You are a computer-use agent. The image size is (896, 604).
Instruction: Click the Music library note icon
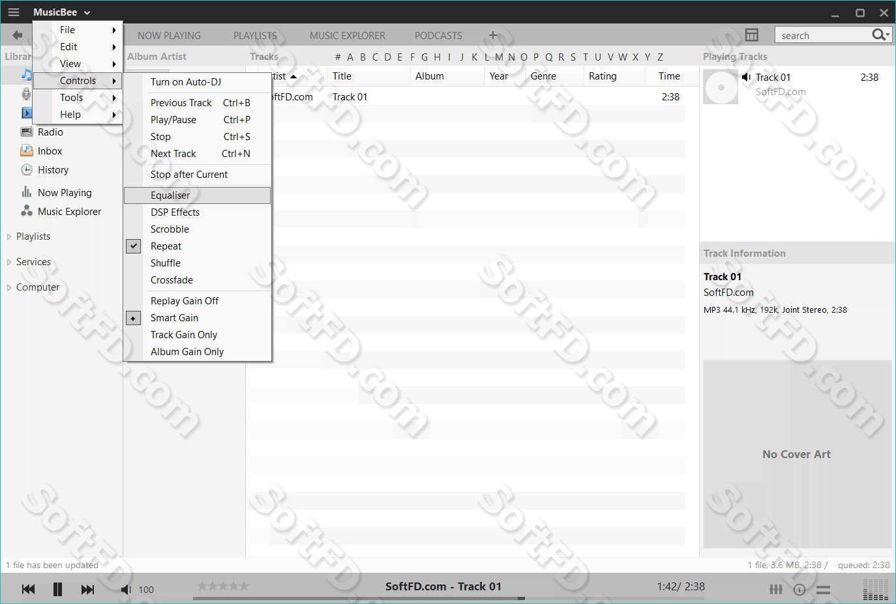point(26,75)
